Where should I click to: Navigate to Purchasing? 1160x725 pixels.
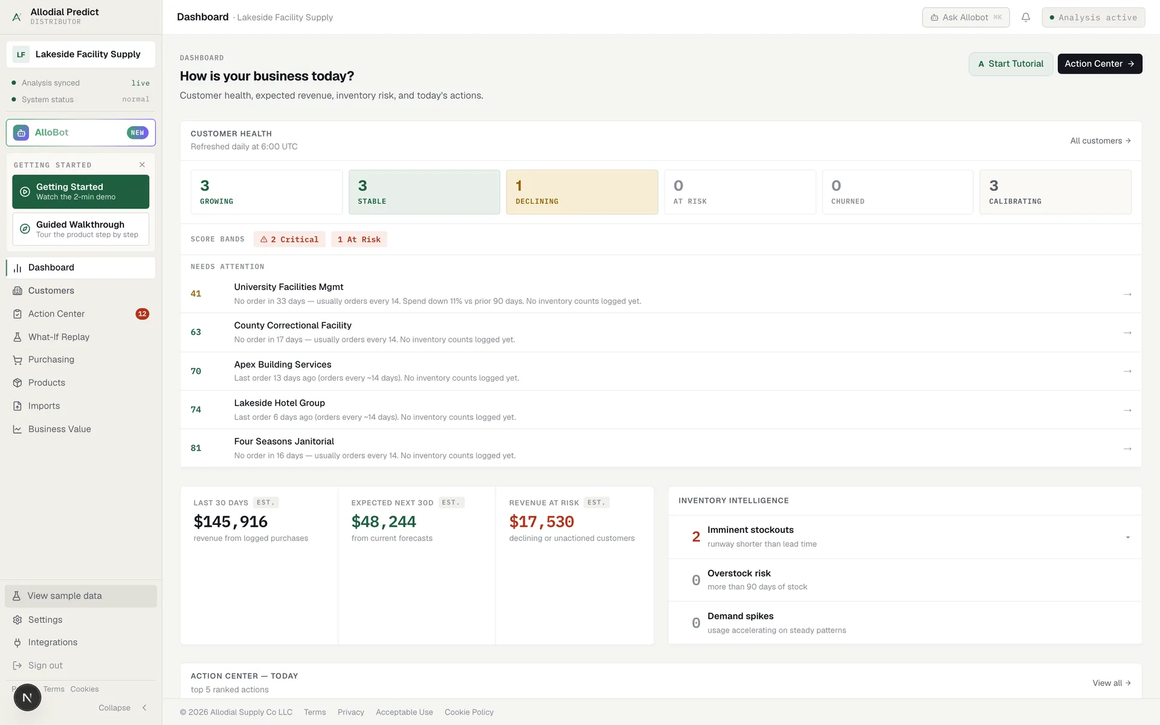click(x=81, y=360)
